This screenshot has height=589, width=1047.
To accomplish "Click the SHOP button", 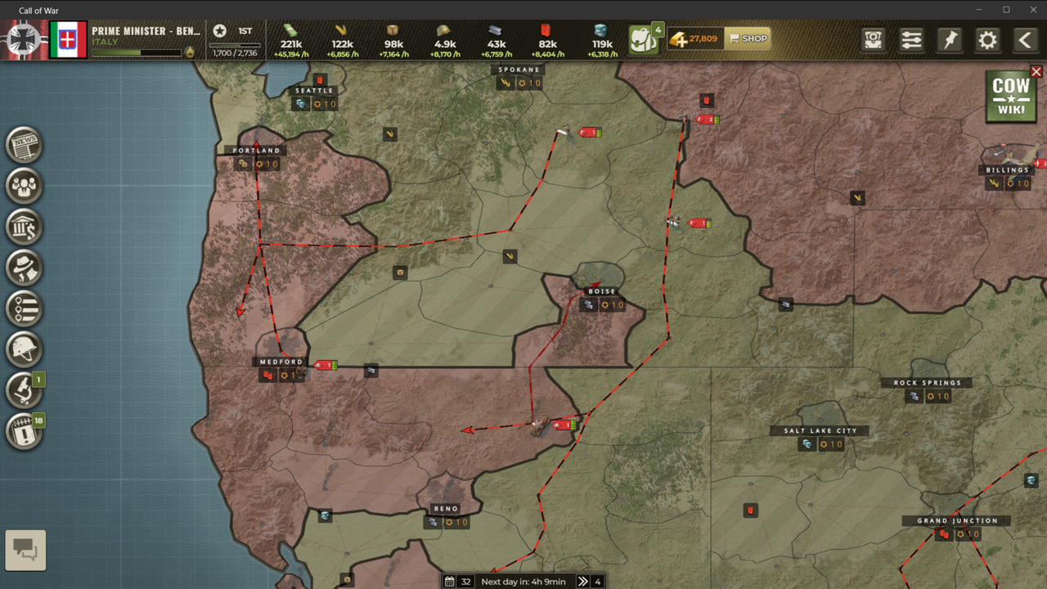I will (748, 38).
